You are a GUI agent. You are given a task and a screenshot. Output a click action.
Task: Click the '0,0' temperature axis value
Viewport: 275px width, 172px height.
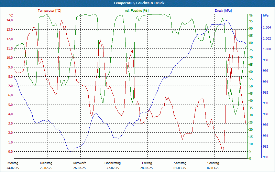[x=10, y=152]
